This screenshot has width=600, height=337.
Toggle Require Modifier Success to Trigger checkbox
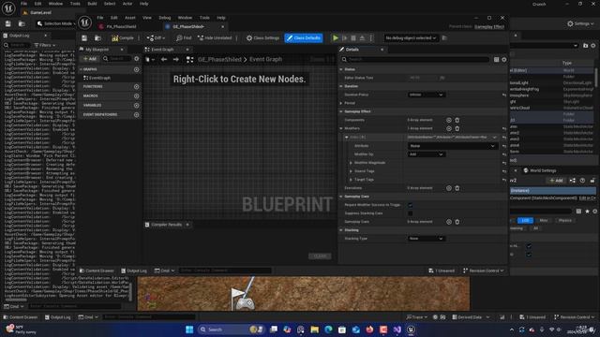click(x=411, y=205)
